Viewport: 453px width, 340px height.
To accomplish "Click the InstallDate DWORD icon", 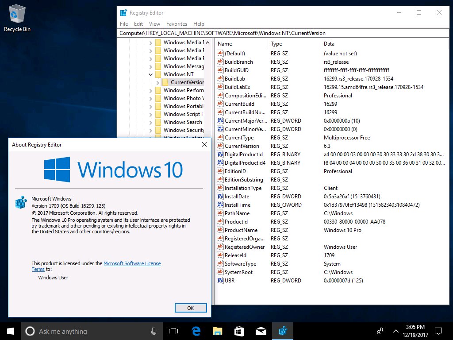I will [x=220, y=196].
